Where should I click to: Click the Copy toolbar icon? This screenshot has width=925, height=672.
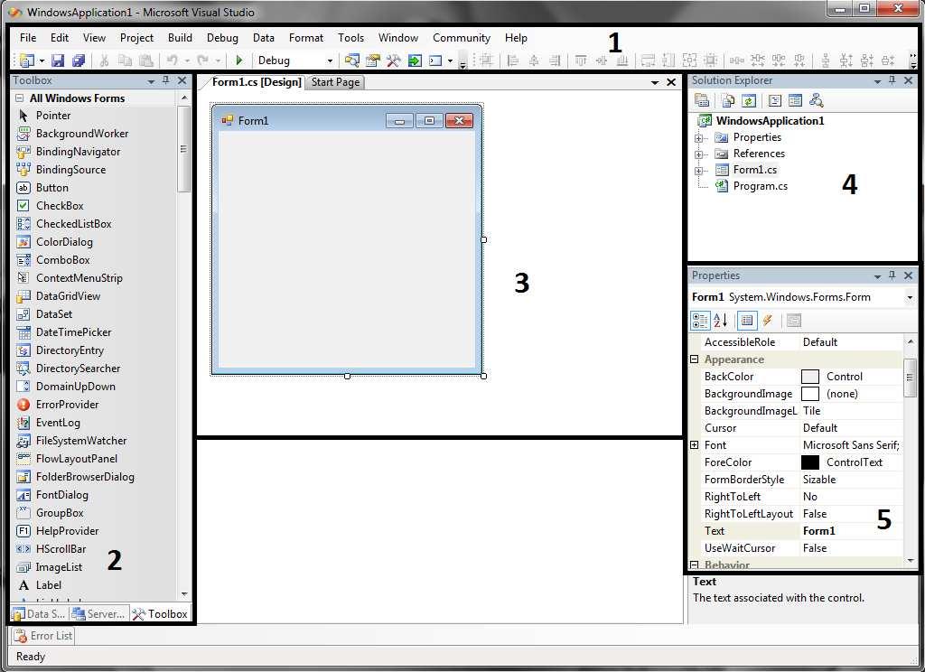[125, 61]
